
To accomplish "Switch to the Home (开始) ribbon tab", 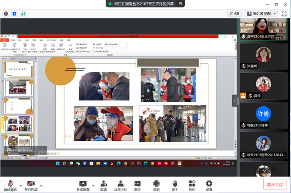I will 13,40.
